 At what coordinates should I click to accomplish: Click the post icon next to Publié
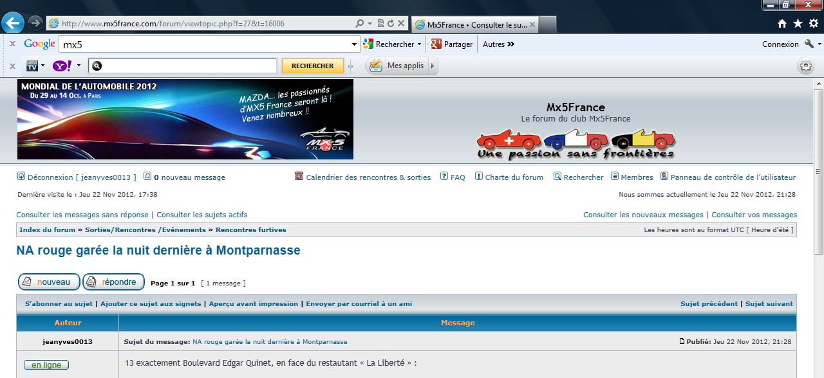(x=682, y=341)
